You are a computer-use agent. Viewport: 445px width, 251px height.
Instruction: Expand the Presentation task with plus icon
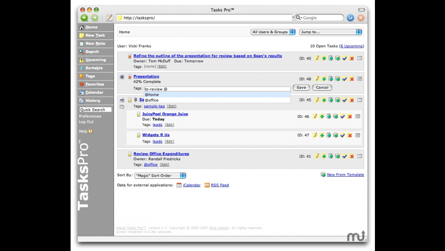click(x=122, y=77)
